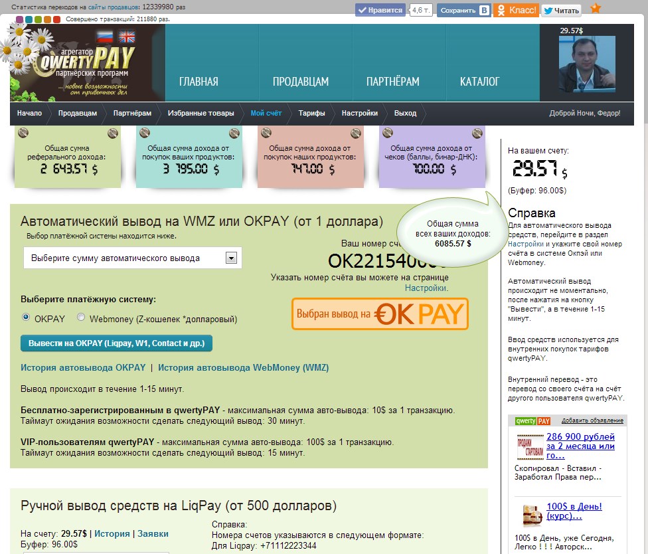
Task: Select the Webmoney Z-wallet radio option
Action: [x=81, y=318]
